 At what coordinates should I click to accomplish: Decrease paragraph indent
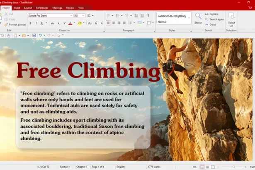click(136, 16)
